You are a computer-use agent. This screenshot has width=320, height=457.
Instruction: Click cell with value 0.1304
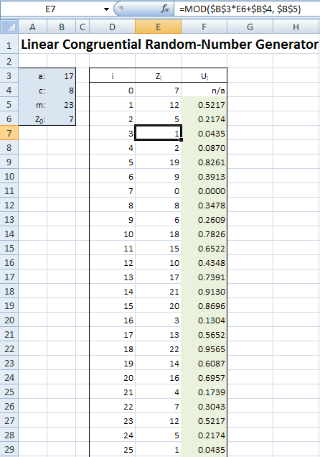(204, 320)
